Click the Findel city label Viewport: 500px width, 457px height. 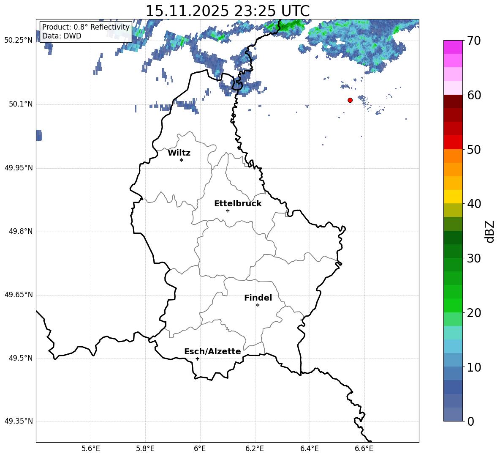(258, 298)
